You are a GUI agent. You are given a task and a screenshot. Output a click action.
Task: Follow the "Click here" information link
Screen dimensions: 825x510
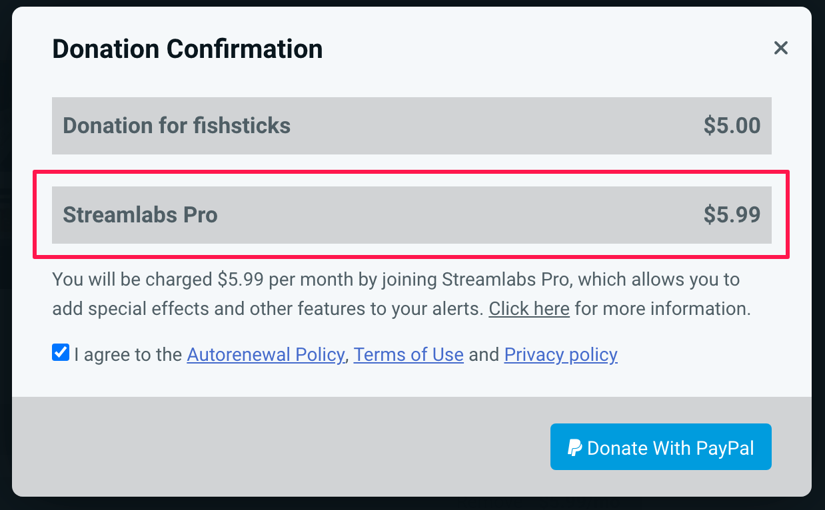point(528,309)
